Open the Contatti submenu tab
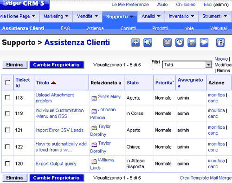The width and height of the screenshot is (232, 183). [x=128, y=28]
